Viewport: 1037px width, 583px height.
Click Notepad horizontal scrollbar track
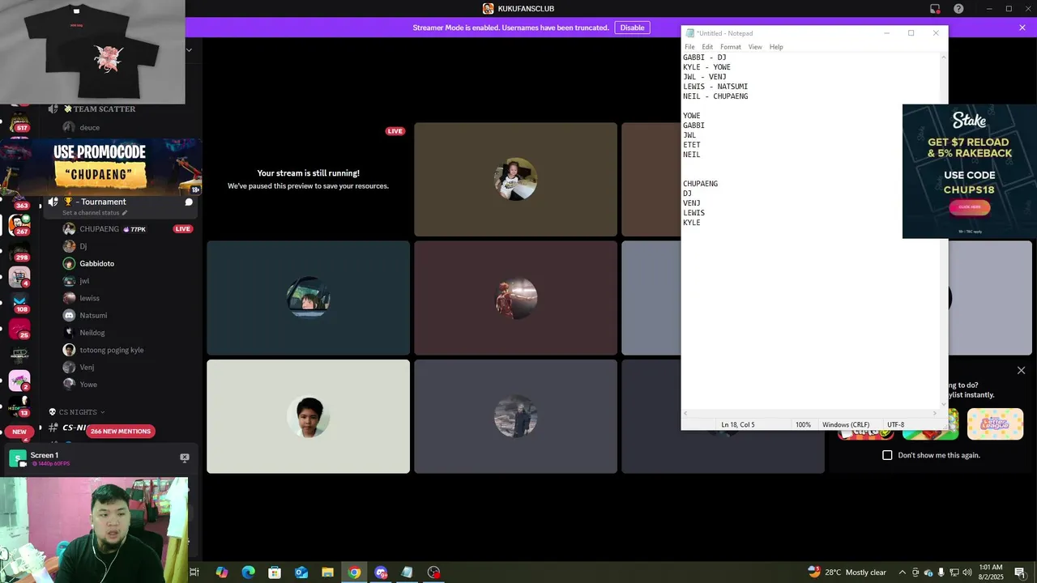point(810,413)
